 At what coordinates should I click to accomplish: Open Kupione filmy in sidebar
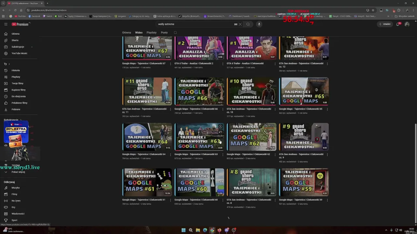click(x=19, y=90)
